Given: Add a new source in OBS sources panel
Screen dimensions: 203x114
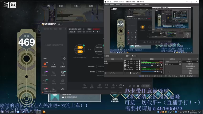Looking at the screenshot, I should (x=125, y=73).
